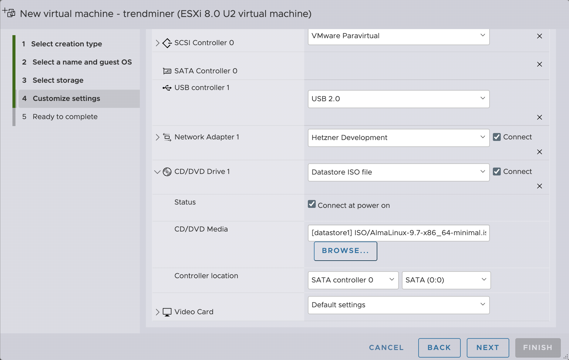Image resolution: width=569 pixels, height=360 pixels.
Task: Open Video Card Default settings dropdown
Action: click(x=399, y=305)
